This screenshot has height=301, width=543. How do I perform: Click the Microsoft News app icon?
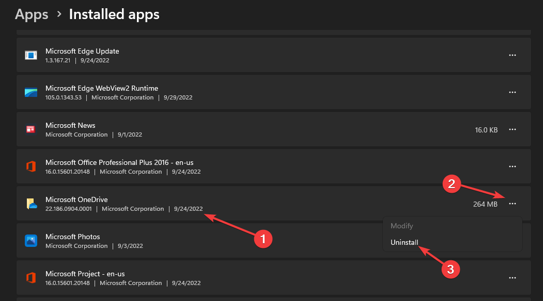pyautogui.click(x=31, y=129)
